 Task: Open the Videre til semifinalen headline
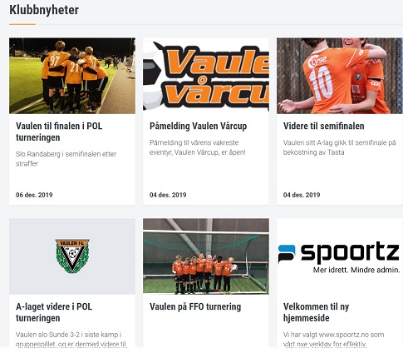tap(323, 126)
